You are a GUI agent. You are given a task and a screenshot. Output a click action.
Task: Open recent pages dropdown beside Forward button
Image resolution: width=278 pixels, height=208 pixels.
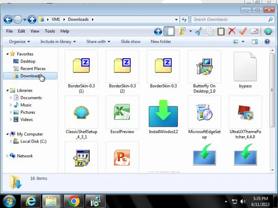pyautogui.click(x=25, y=19)
